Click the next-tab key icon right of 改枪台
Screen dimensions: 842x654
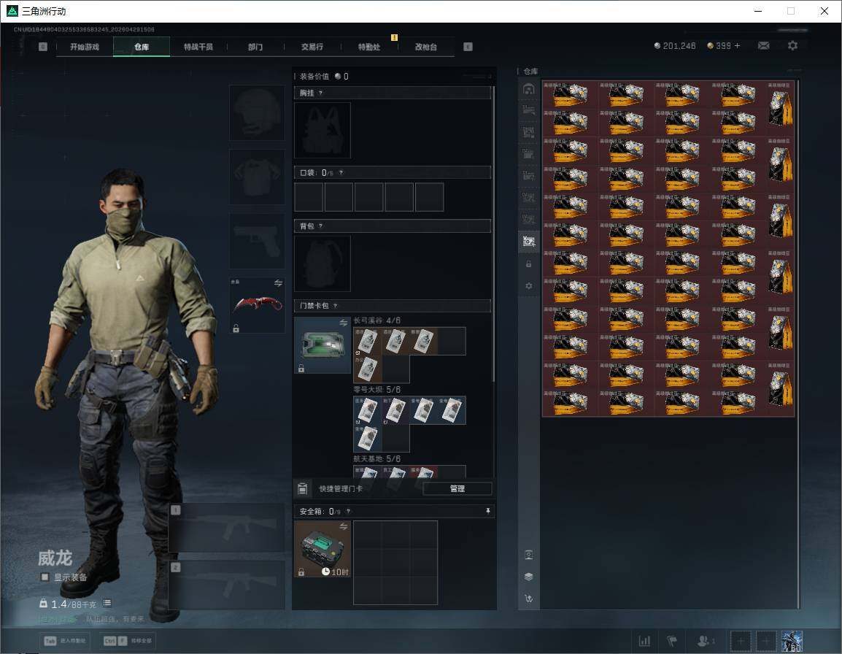[468, 47]
